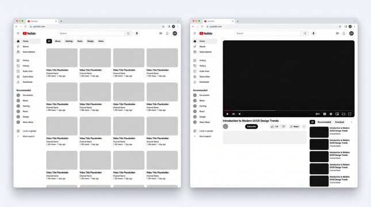This screenshot has height=207, width=371.
Task: Start voice search with the microphone in the video player window
Action: coord(313,33)
